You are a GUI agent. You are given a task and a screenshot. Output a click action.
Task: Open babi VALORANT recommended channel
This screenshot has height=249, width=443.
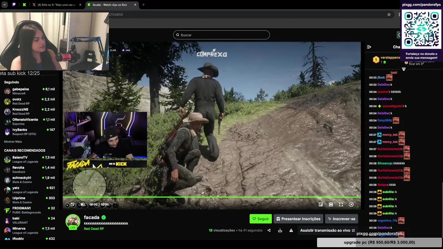pyautogui.click(x=29, y=220)
